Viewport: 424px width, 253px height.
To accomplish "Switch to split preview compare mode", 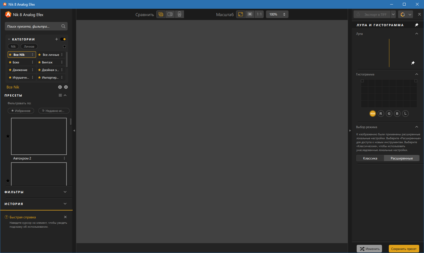I will [170, 14].
